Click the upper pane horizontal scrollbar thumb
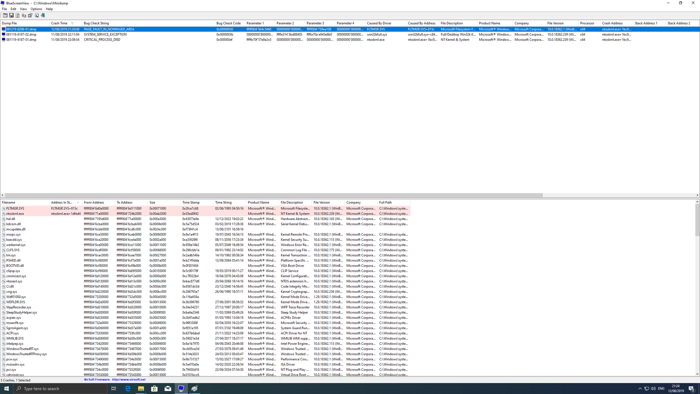 (274, 195)
